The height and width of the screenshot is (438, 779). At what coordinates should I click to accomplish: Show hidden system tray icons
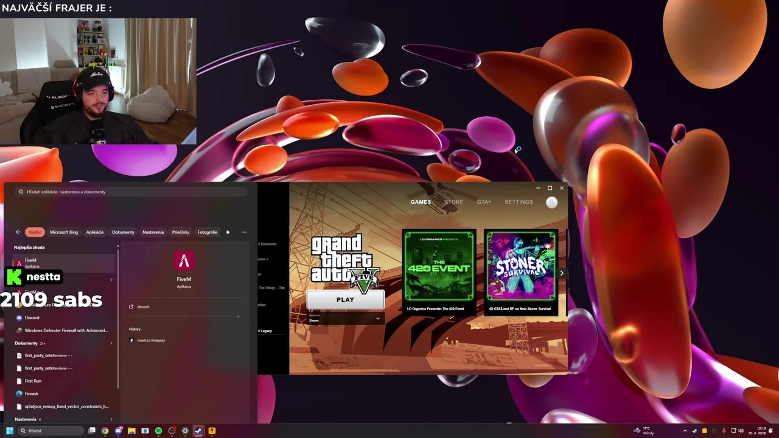tap(685, 431)
